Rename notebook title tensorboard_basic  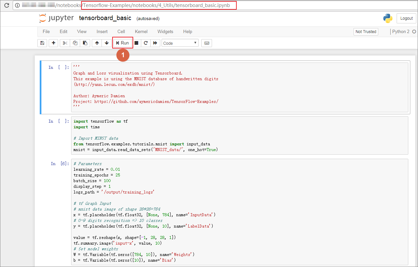pos(105,18)
